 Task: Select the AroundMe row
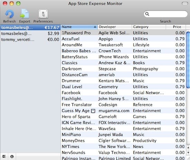[123, 45]
